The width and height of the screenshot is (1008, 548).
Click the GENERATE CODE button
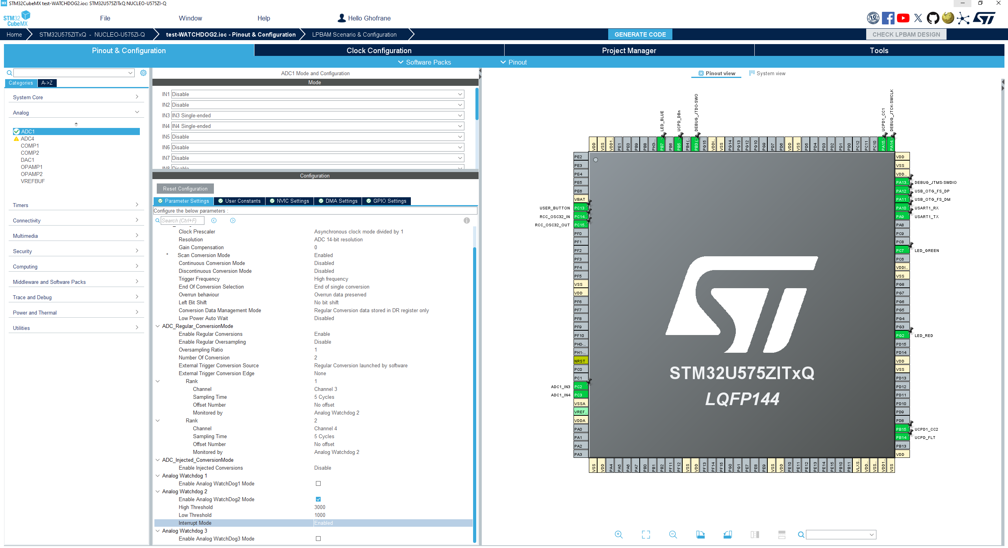pos(640,34)
